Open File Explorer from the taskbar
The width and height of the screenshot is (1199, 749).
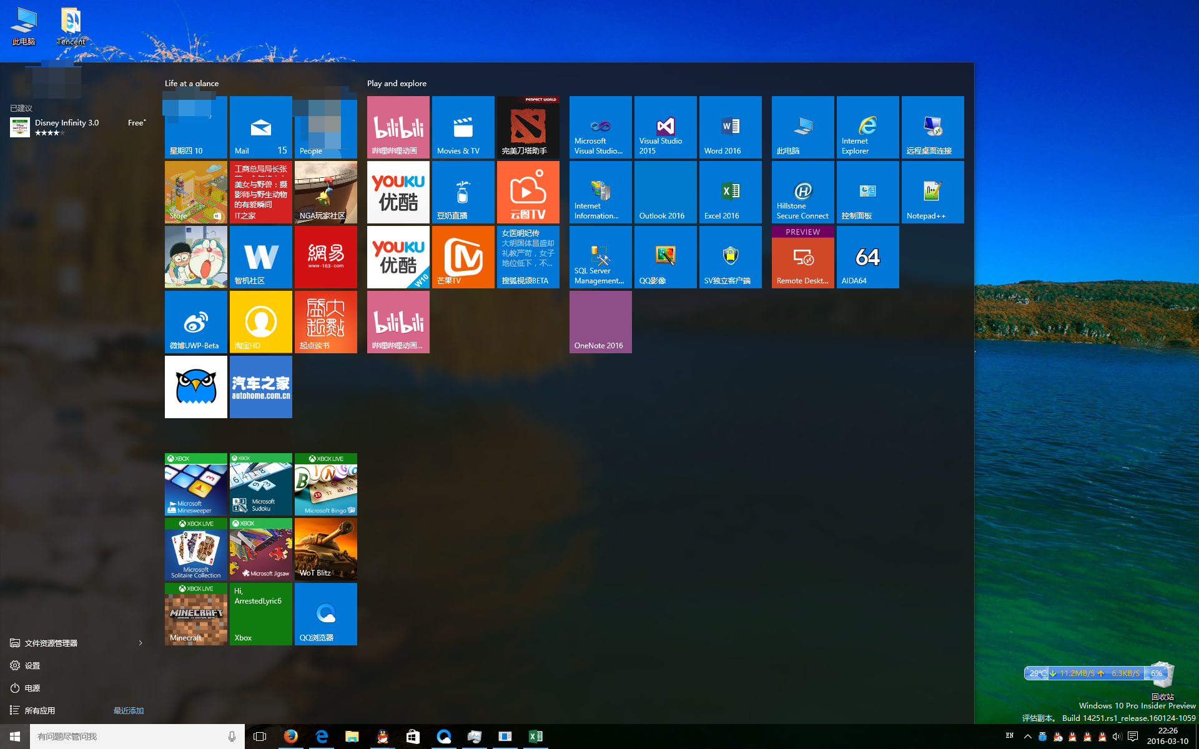tap(352, 737)
